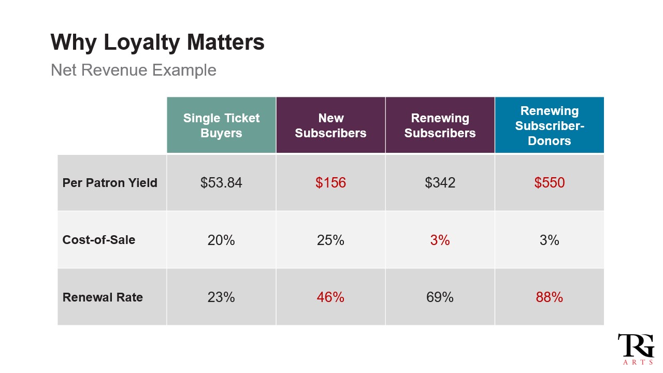Select the New Subscribers column header
This screenshot has width=663, height=373.
tap(330, 125)
